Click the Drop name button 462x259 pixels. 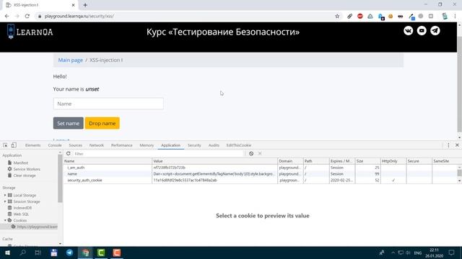103,123
